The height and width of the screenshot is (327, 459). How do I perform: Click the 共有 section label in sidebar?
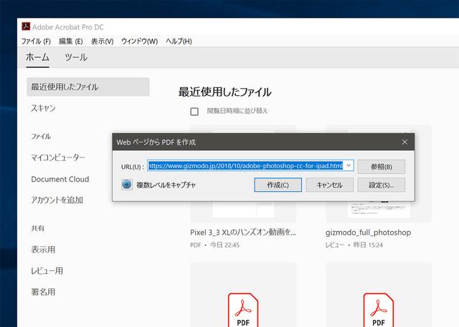click(x=38, y=228)
